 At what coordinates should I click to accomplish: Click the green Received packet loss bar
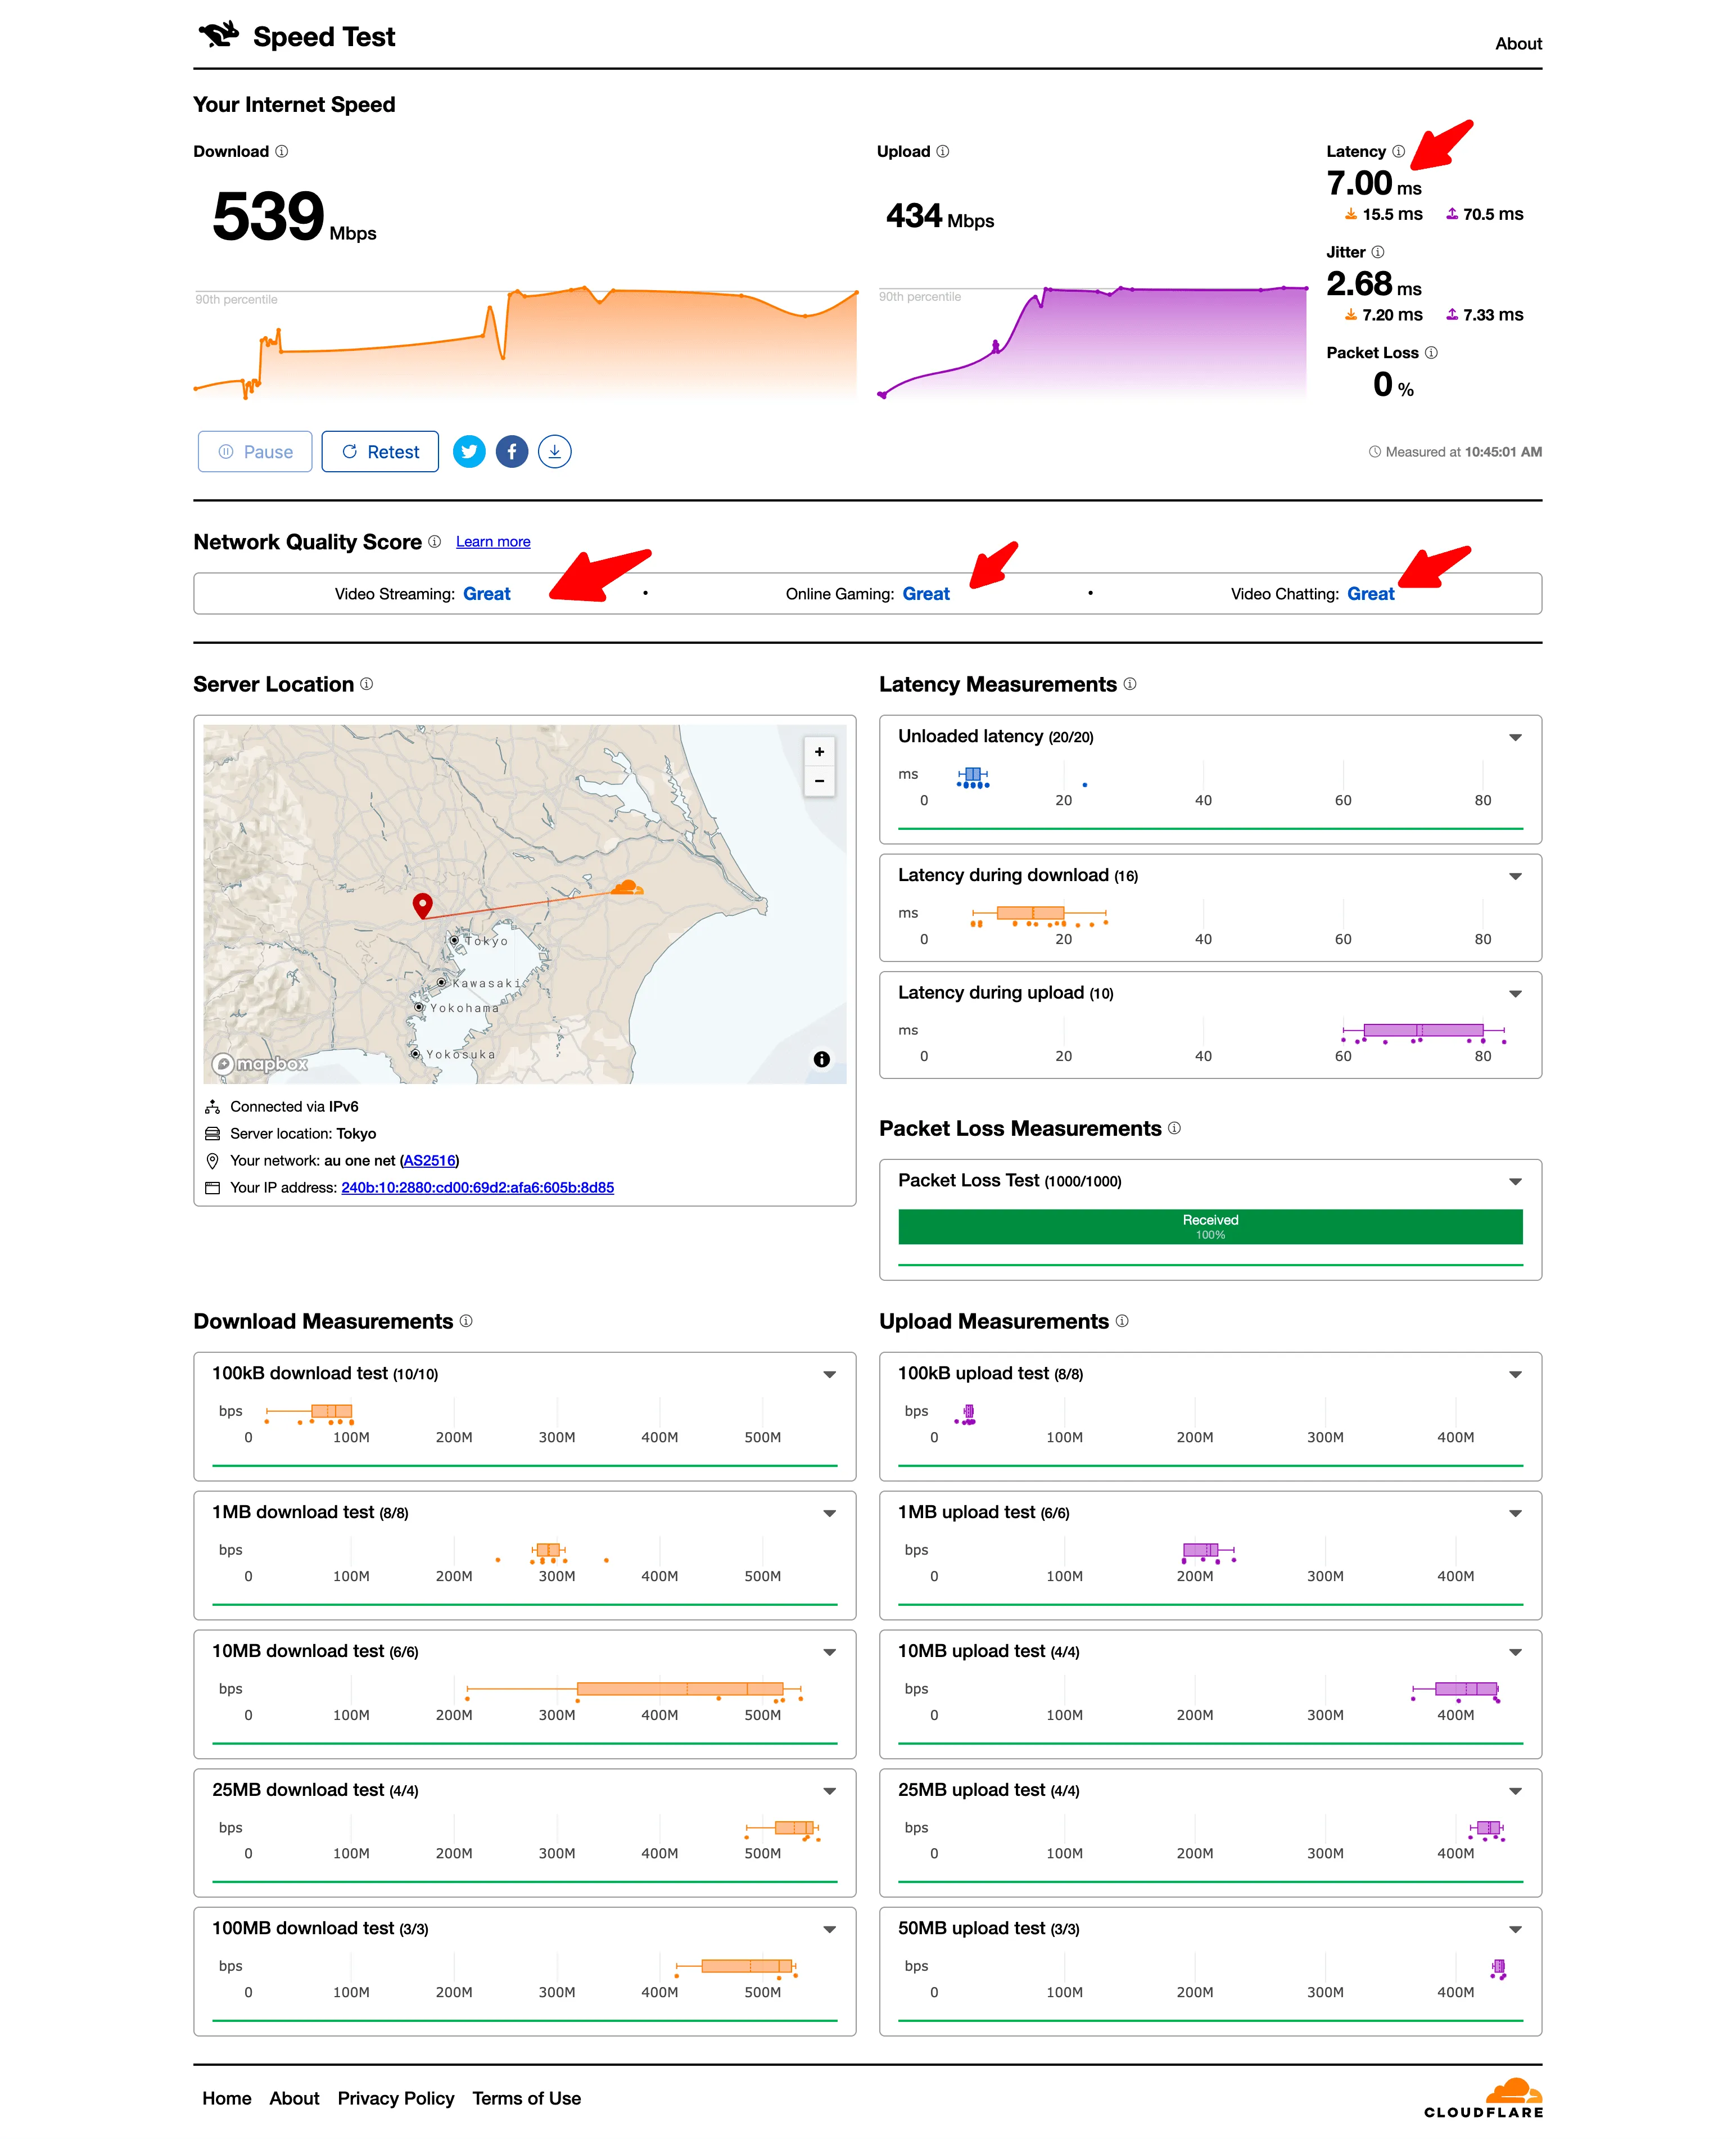pyautogui.click(x=1210, y=1227)
